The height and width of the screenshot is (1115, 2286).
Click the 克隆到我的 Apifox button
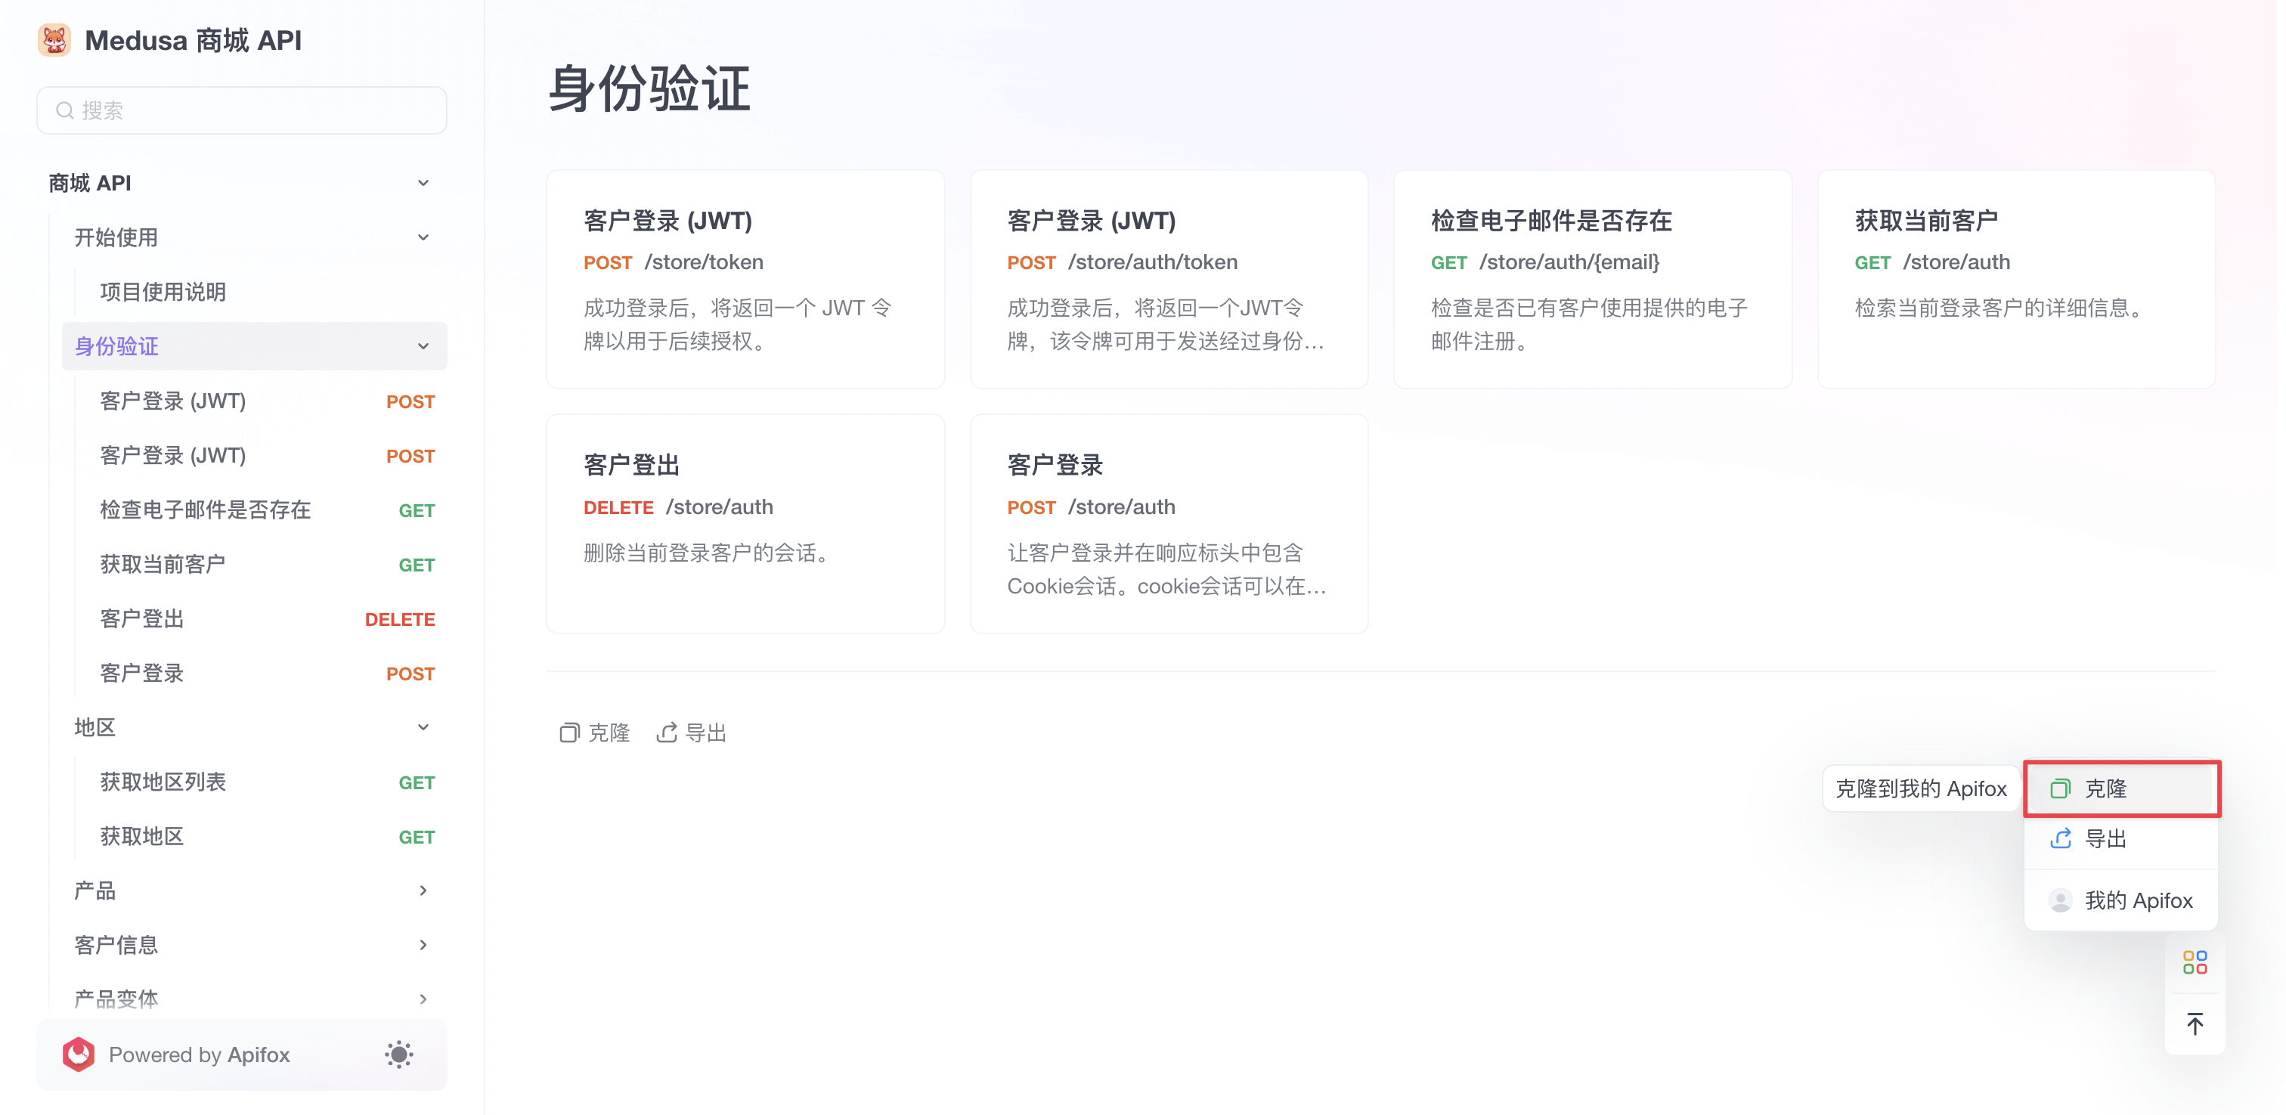click(x=1919, y=788)
